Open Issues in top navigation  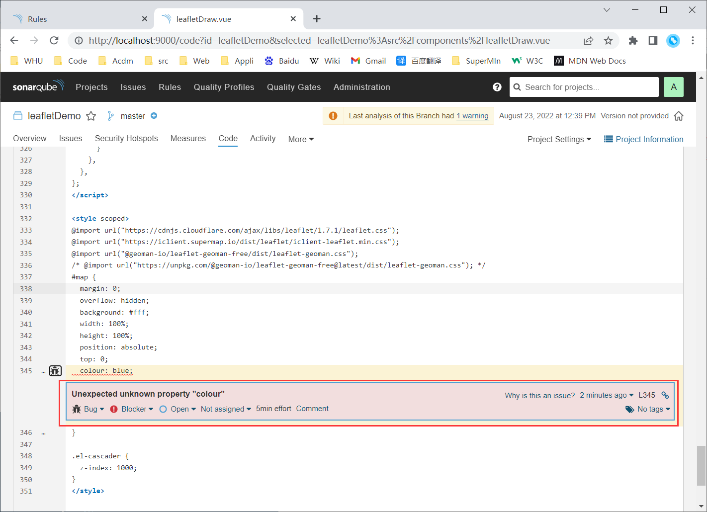click(133, 87)
